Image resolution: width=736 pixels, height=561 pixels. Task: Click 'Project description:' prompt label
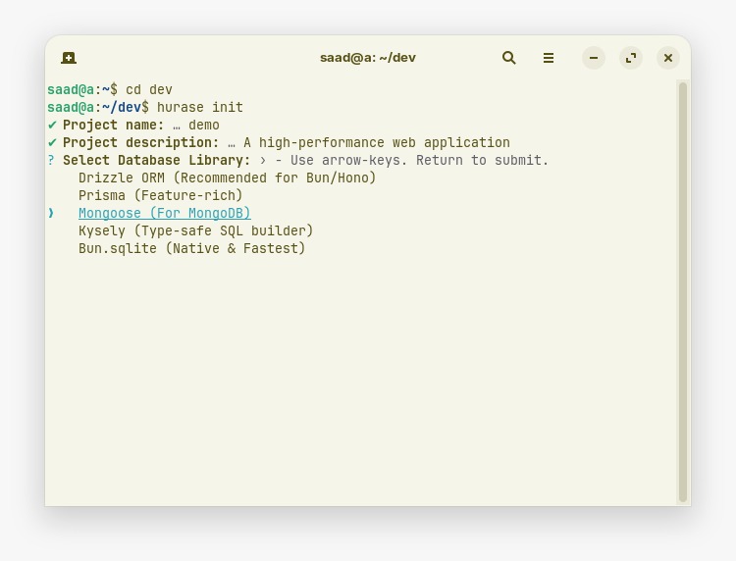[x=140, y=142]
